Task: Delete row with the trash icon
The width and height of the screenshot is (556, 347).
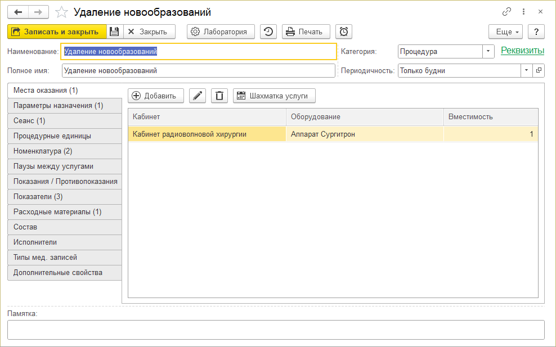Action: click(x=219, y=96)
